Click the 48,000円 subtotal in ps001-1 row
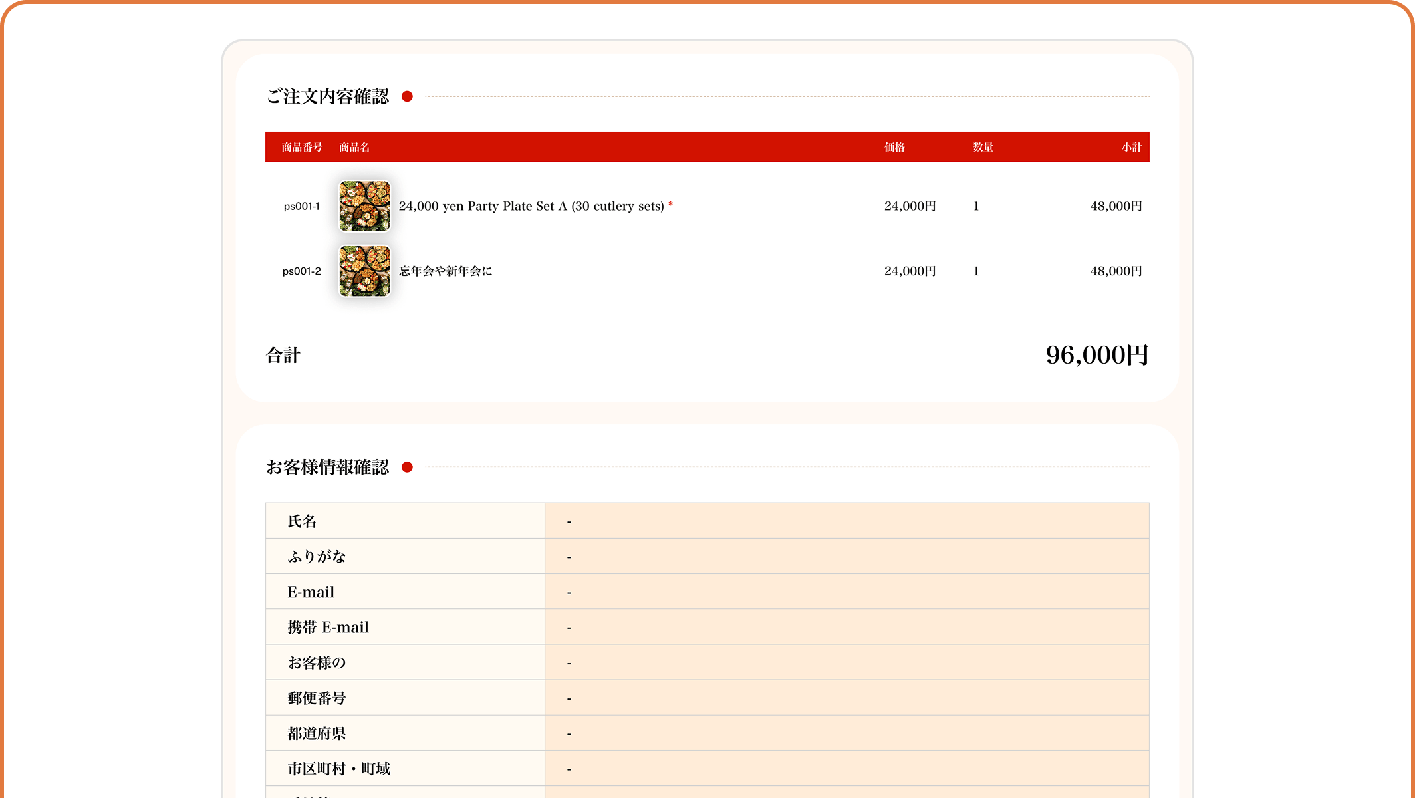This screenshot has height=798, width=1415. click(1116, 206)
